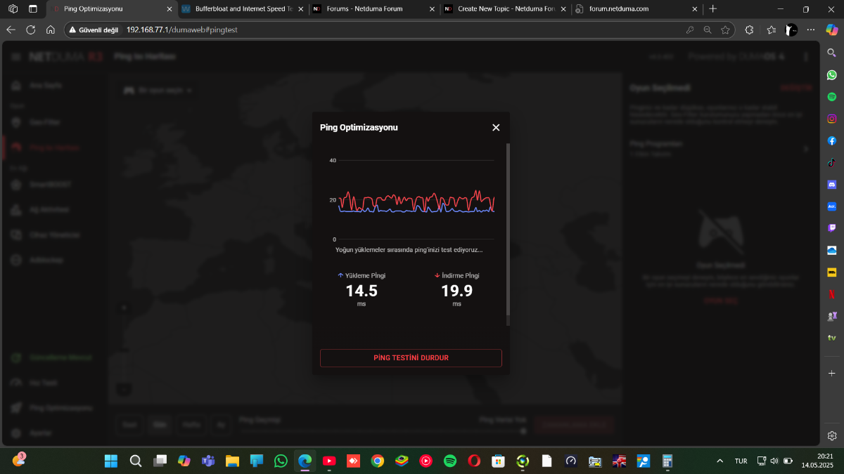
Task: Reload the page with the refresh icon
Action: 30,30
